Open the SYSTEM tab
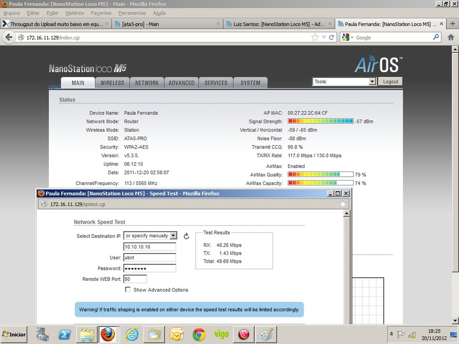This screenshot has width=459, height=344. (251, 83)
